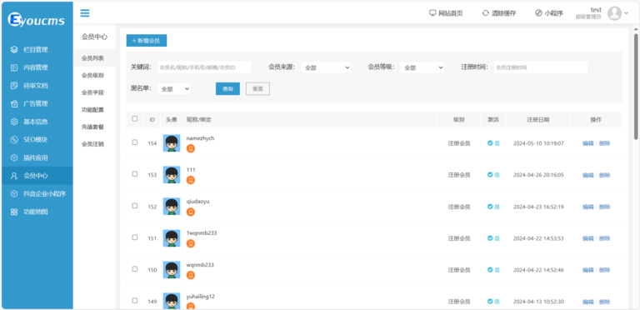The height and width of the screenshot is (310, 640).
Task: Click the 清除缓存 refresh icon
Action: 485,13
